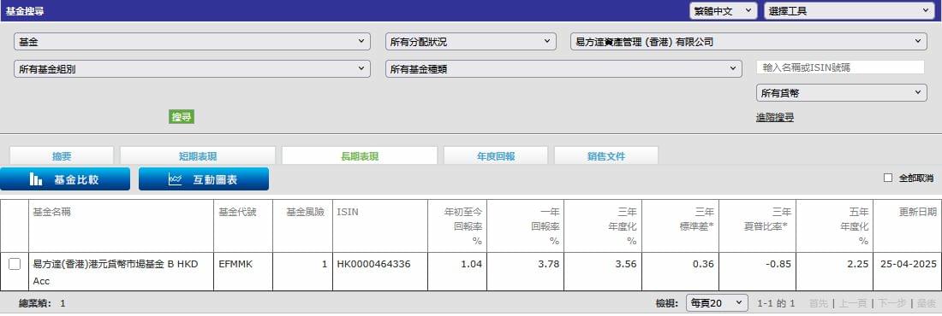Screen dimensions: 942x316
Task: Click the 3.78 one-year return value
Action: pos(549,264)
